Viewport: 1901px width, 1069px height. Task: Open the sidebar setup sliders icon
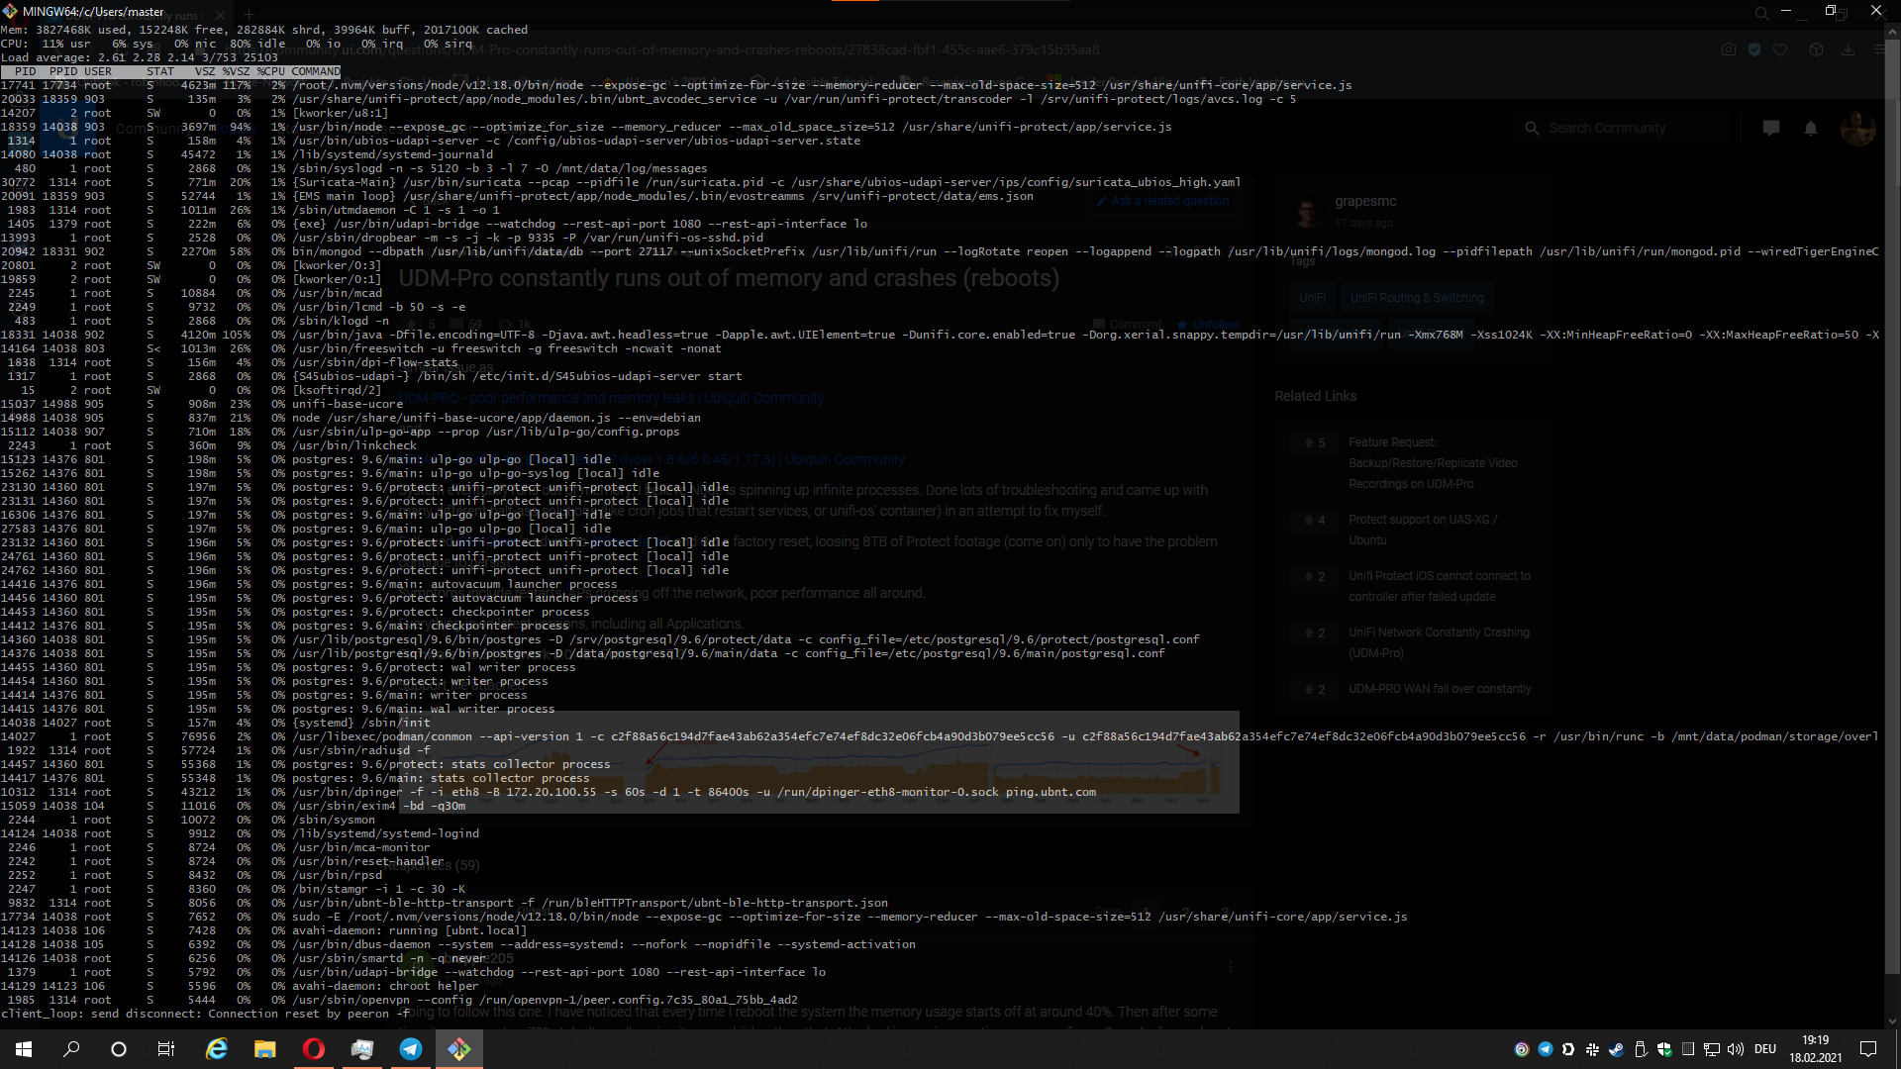tap(1879, 49)
